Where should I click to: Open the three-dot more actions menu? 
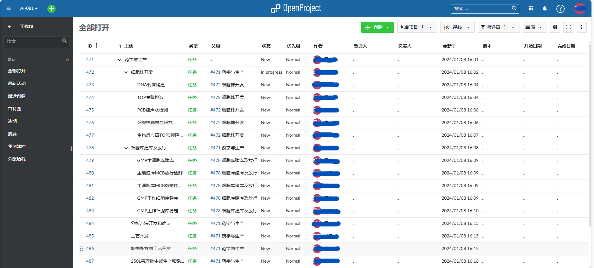click(581, 27)
